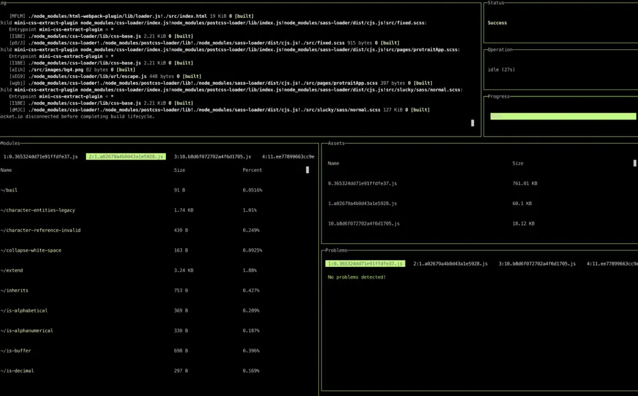Click the Modules Size column header
The width and height of the screenshot is (638, 396).
179,170
